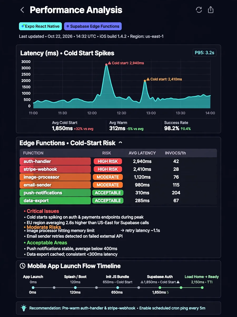Click the 115 invocations value

click(x=176, y=185)
